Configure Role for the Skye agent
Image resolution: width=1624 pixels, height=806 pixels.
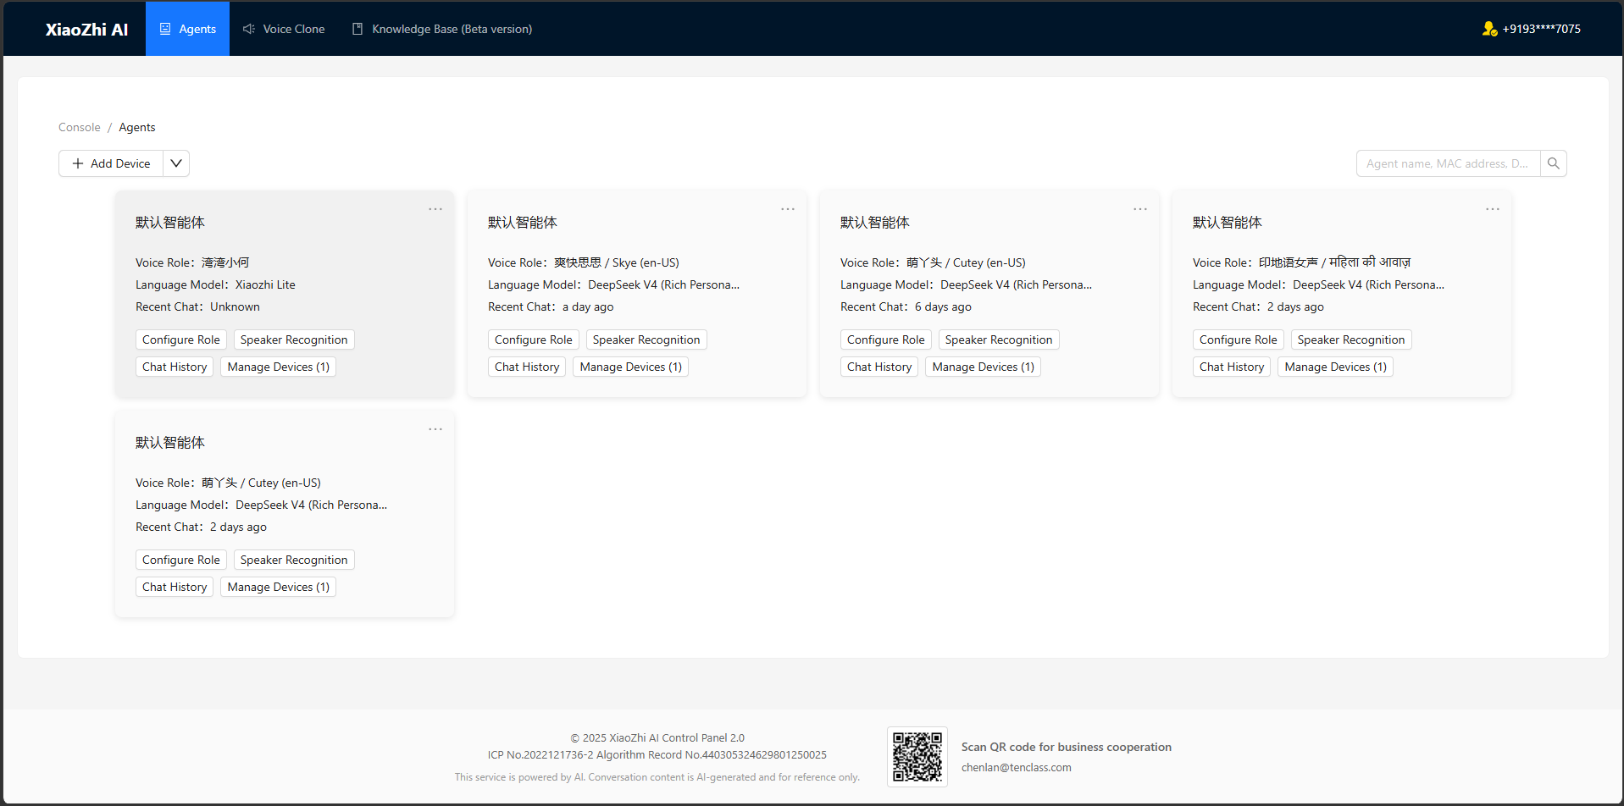tap(534, 340)
